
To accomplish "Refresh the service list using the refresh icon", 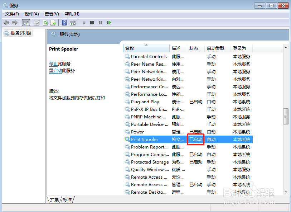I will [45, 23].
